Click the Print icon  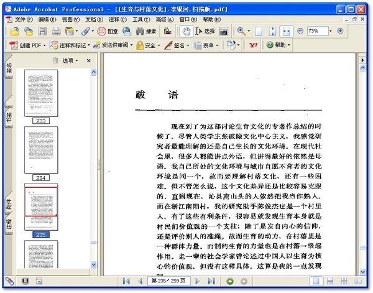[57, 31]
